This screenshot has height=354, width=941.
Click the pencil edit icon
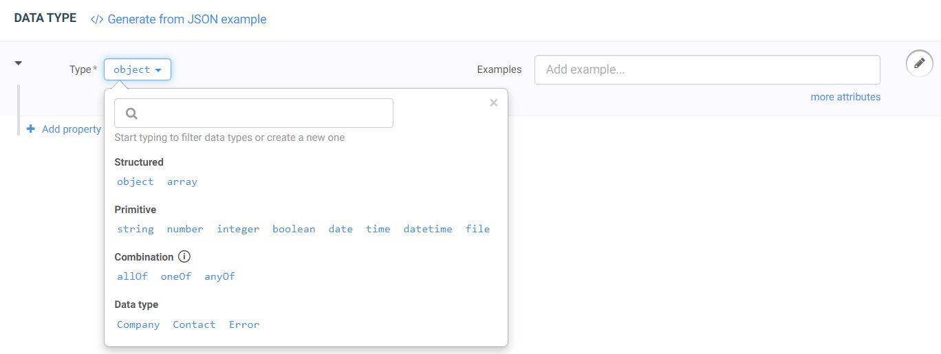(919, 63)
